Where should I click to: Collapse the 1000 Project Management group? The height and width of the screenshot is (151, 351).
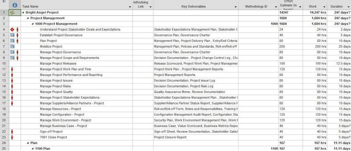coord(33,24)
